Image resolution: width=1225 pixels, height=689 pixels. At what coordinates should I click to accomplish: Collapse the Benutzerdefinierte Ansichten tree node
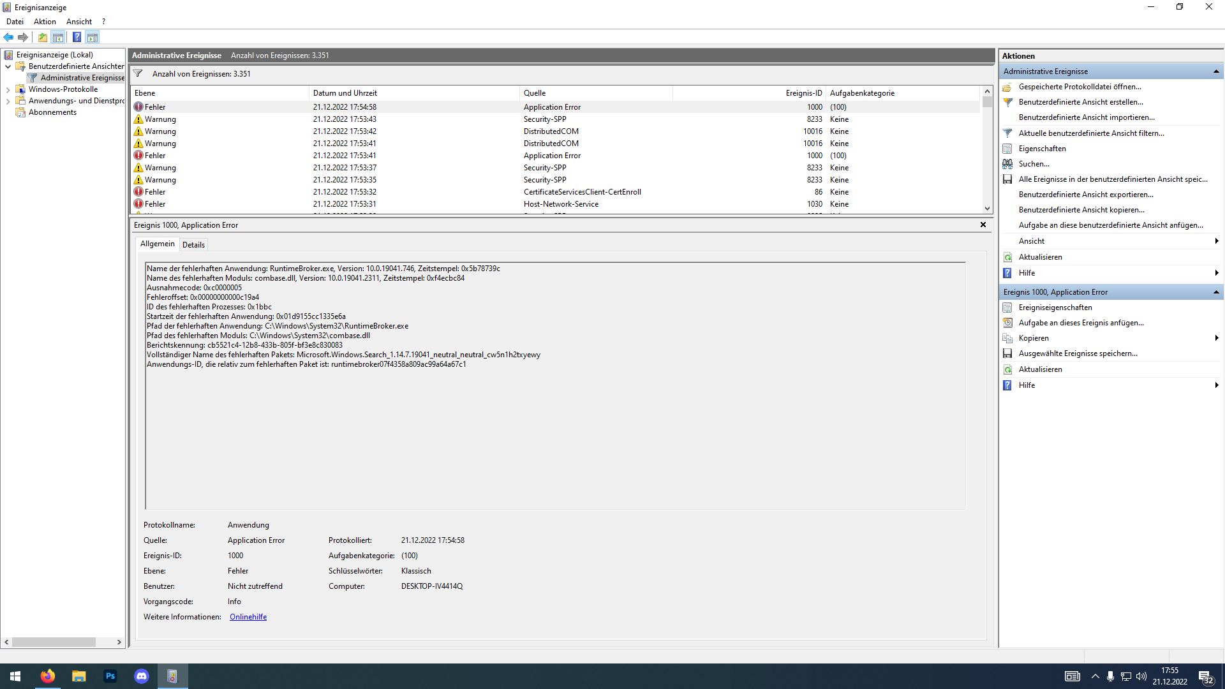coord(8,66)
